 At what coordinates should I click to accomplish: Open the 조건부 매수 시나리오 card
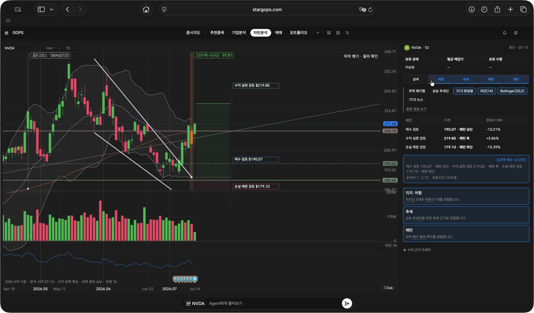[466, 169]
